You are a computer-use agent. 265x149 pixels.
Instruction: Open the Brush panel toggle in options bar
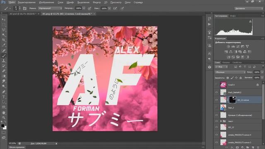tap(25, 8)
